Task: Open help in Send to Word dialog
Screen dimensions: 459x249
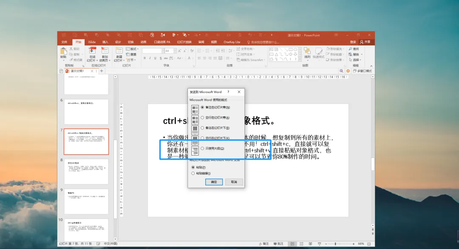Action: point(228,92)
